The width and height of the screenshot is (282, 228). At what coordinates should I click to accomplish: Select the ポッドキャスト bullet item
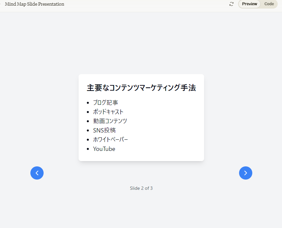(108, 112)
